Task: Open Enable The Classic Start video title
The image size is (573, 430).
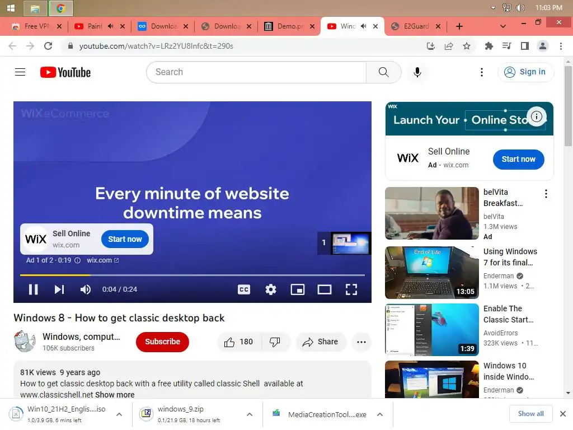Action: click(x=508, y=314)
